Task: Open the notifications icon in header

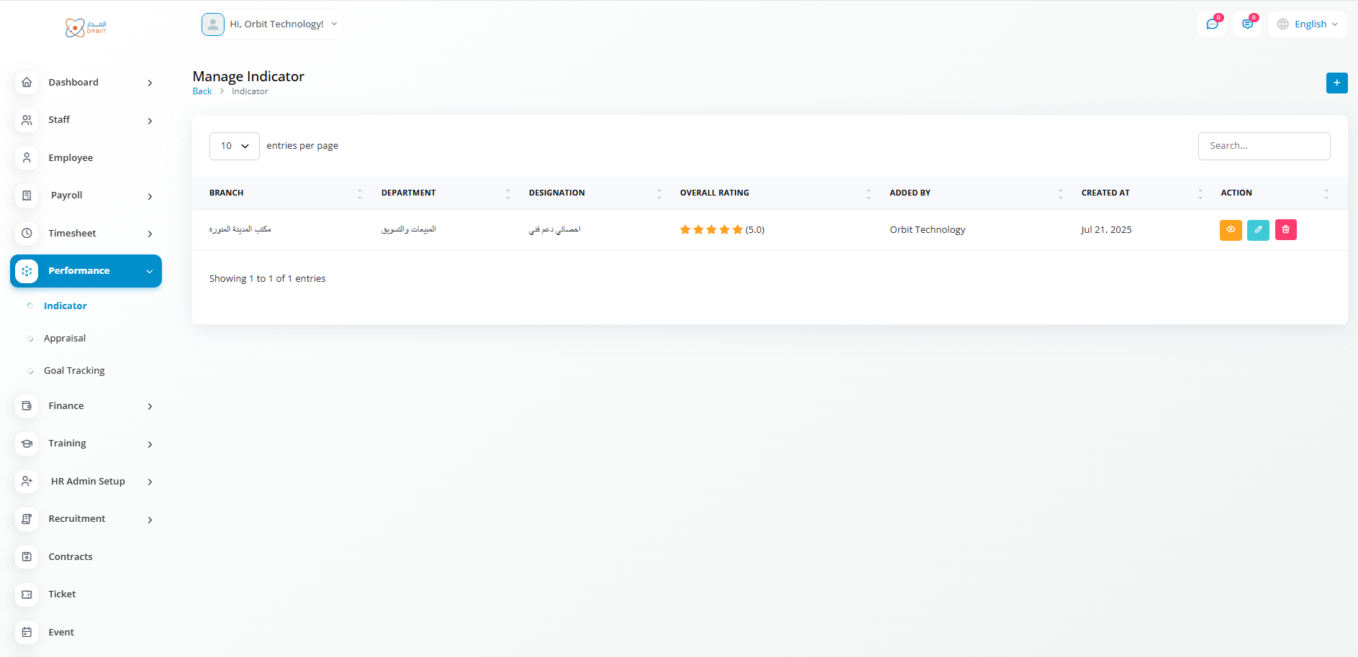Action: coord(1247,24)
